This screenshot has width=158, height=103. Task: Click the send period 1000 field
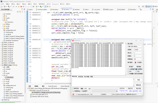coord(86,88)
